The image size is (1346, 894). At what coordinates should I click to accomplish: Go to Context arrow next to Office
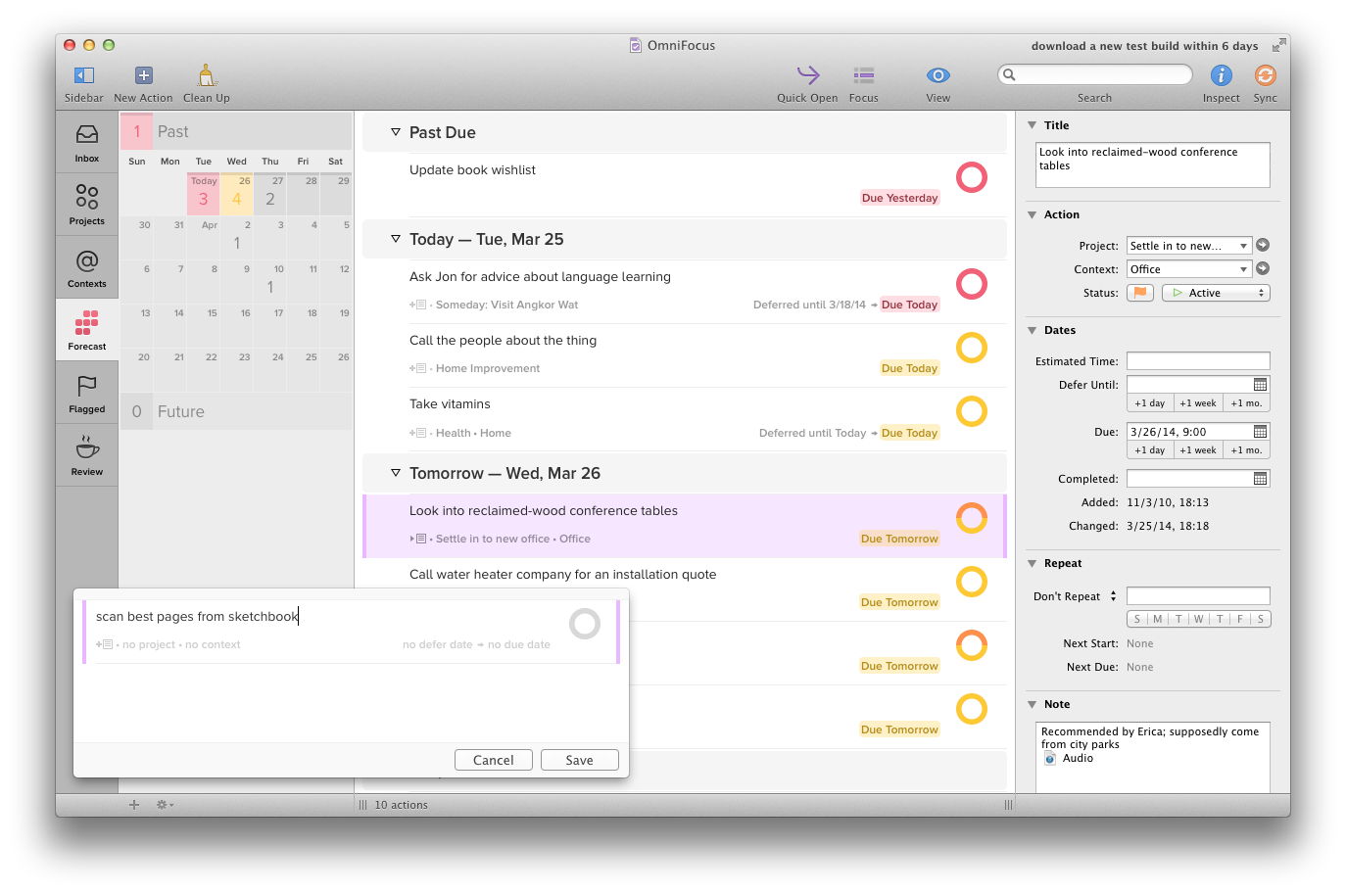point(1263,269)
